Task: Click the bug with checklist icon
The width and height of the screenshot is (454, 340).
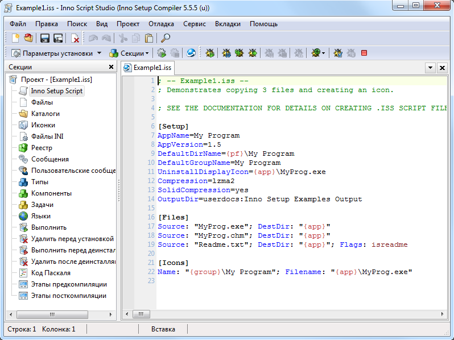Action: [x=338, y=53]
